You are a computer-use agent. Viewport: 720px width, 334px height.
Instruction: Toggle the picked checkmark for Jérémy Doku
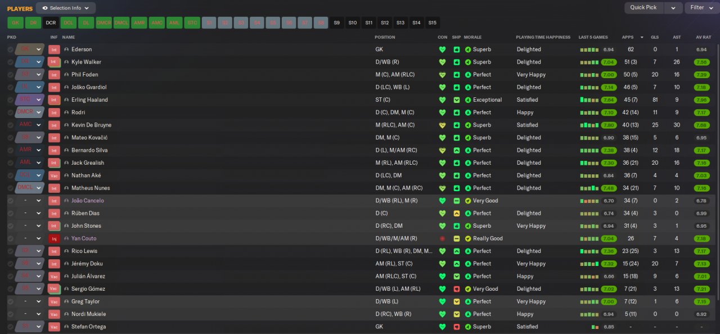click(x=11, y=264)
